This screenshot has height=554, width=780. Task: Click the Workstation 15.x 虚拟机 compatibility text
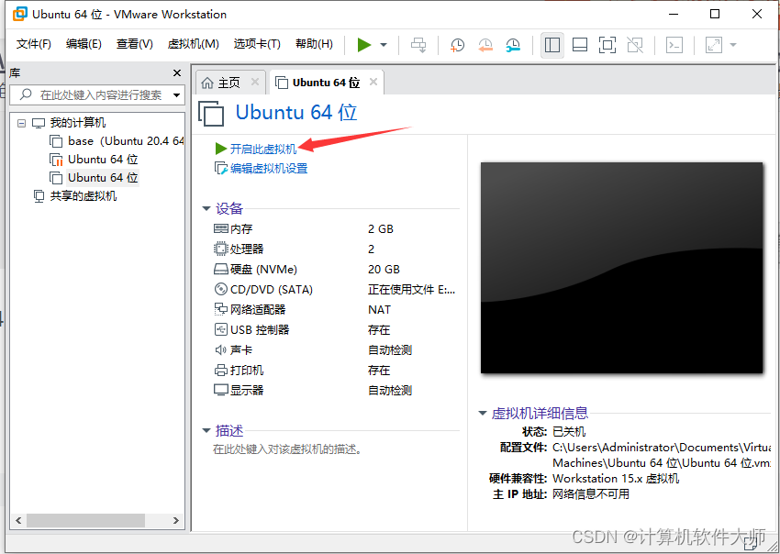point(616,479)
